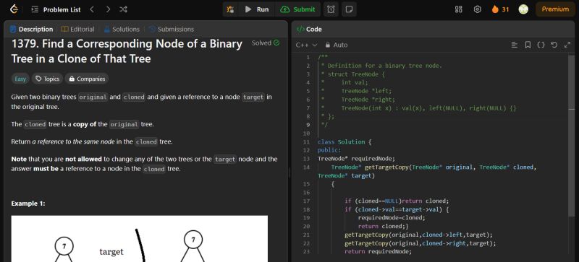Go to the next problem arrow

108,9
